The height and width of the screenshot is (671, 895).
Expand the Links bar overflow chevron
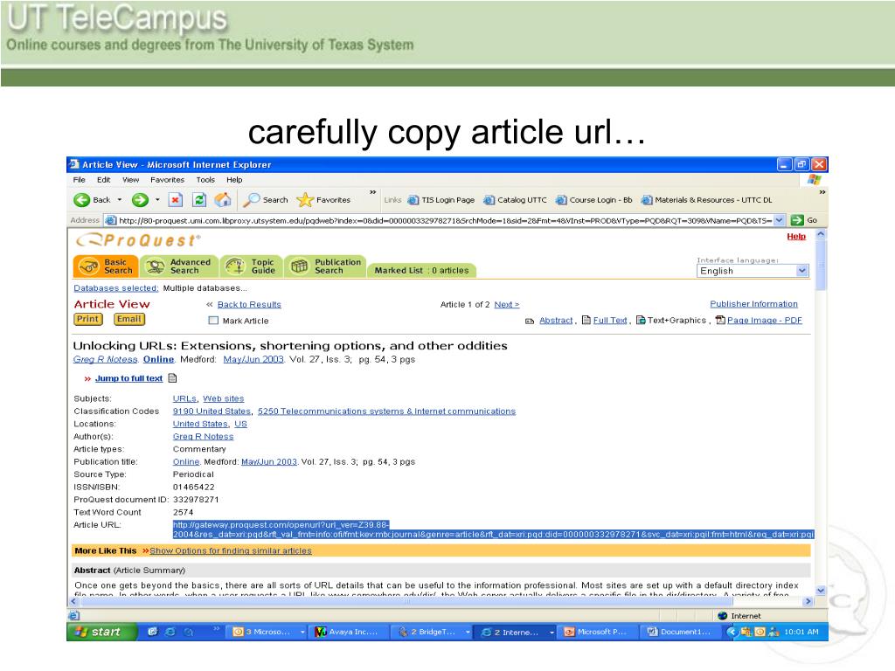822,192
